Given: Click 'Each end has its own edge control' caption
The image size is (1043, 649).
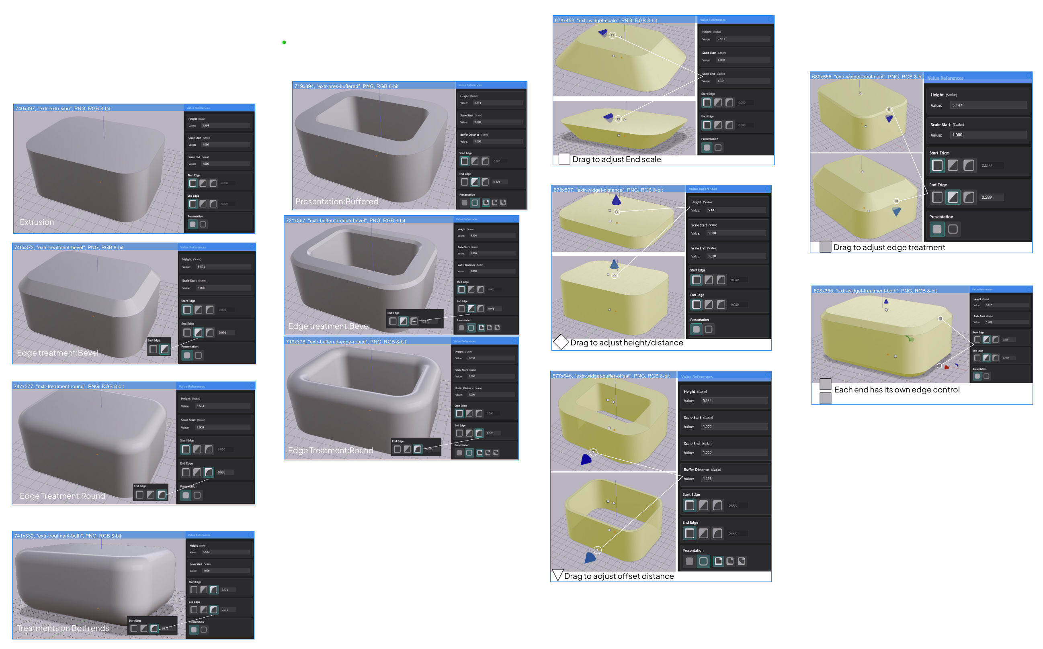Looking at the screenshot, I should [897, 390].
